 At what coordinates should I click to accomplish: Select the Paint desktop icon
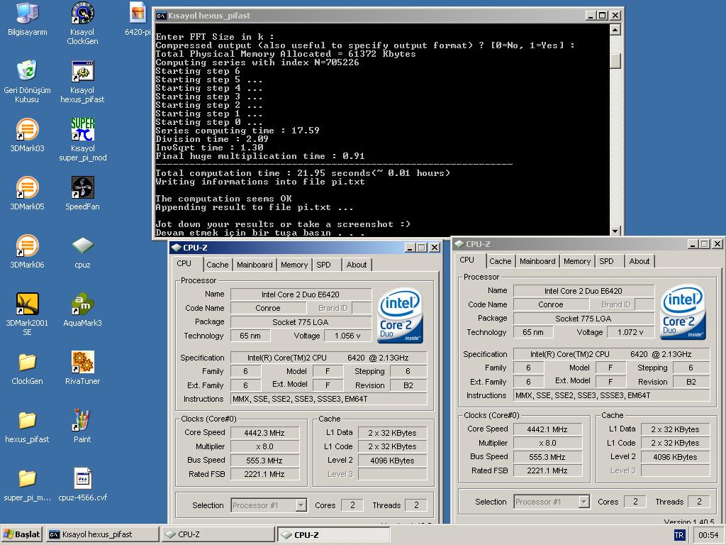[x=82, y=426]
